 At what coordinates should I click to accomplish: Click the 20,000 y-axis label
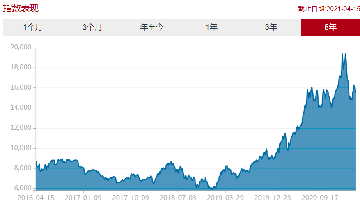click(x=21, y=47)
